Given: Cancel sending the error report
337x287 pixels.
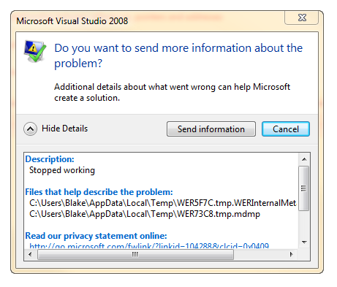Looking at the screenshot, I should (286, 129).
